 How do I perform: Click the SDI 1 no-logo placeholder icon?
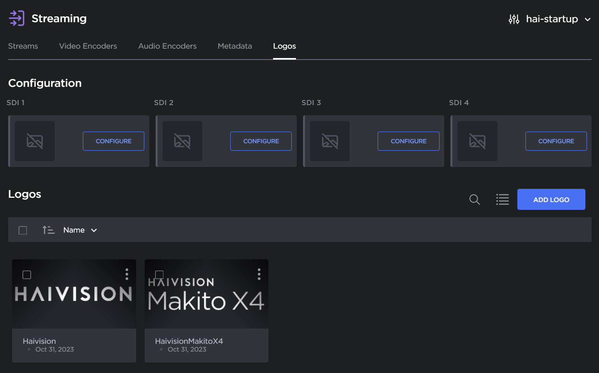pos(35,141)
